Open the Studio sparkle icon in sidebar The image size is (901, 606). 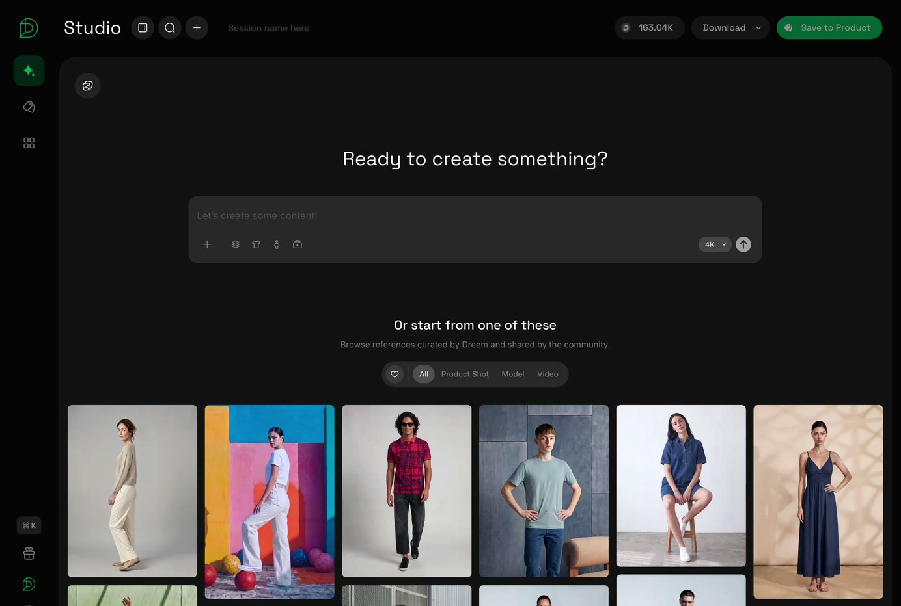[x=29, y=71]
